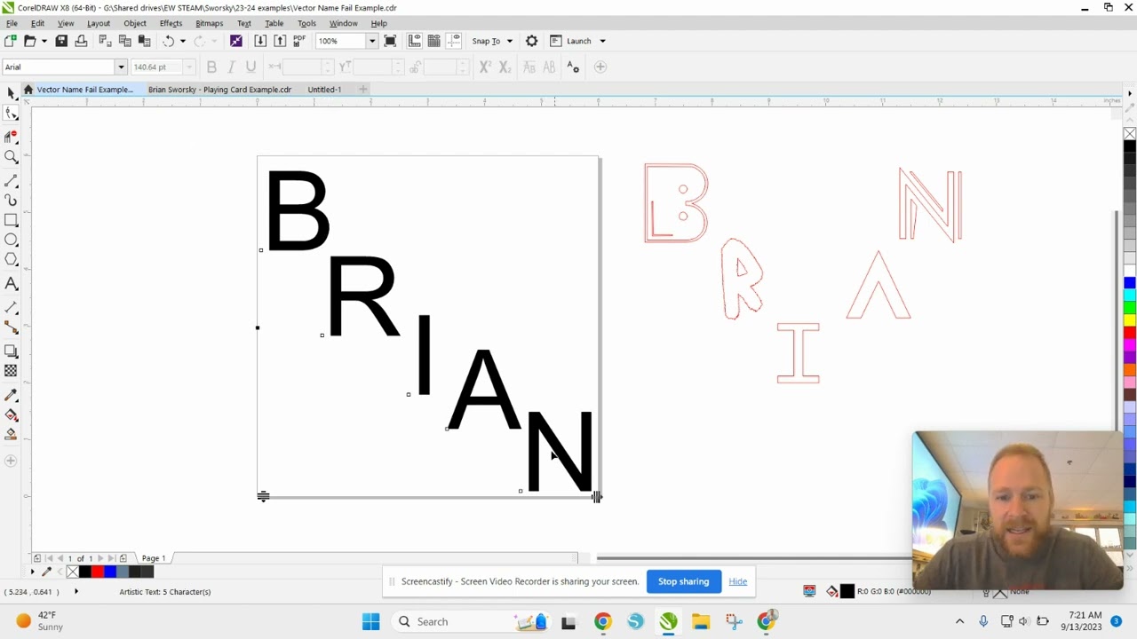The image size is (1137, 639).
Task: Toggle the Show Guidelines button
Action: (x=454, y=41)
